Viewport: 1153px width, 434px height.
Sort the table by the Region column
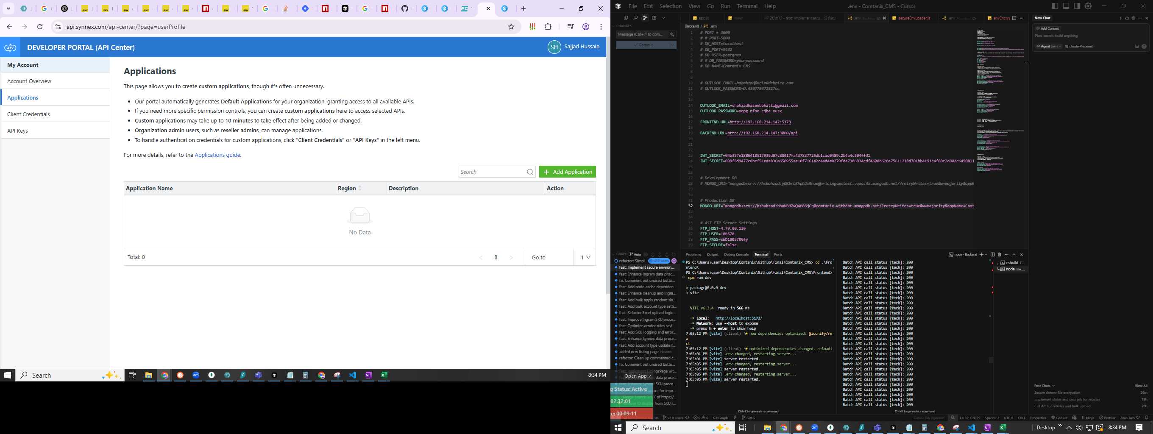coord(360,188)
